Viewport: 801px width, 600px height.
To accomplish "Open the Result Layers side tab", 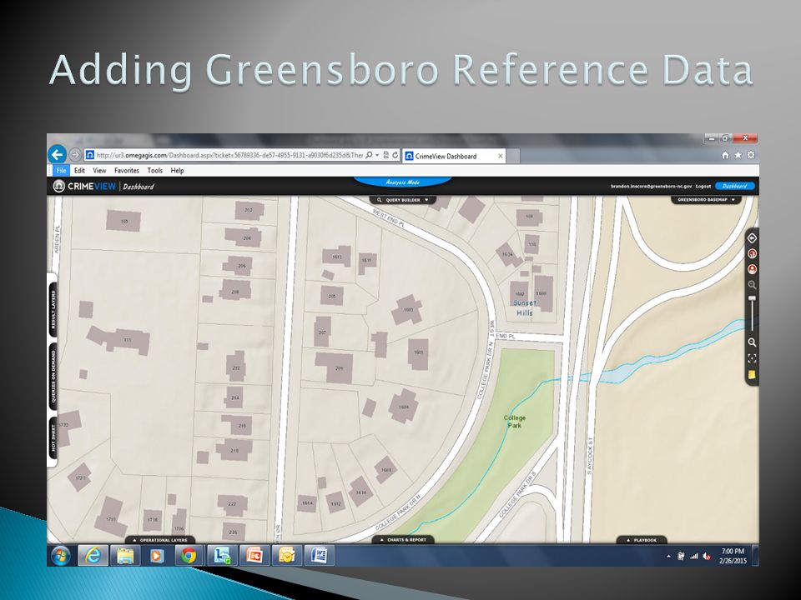I will click(53, 309).
